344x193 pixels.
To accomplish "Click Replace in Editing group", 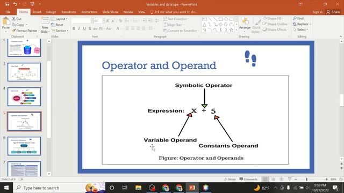I will click(x=302, y=24).
